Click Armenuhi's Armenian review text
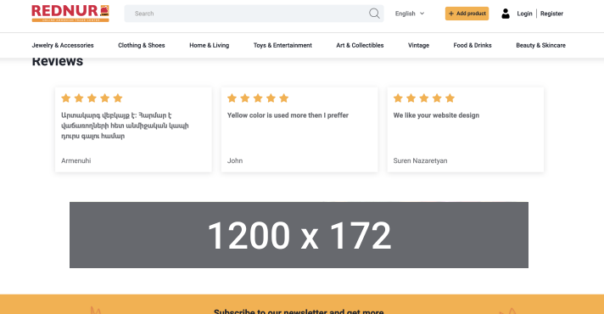 click(x=125, y=126)
